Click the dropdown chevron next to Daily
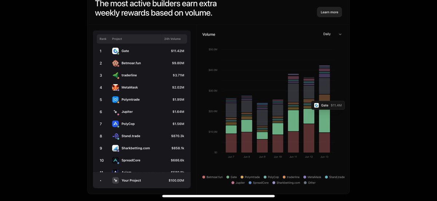This screenshot has height=201, width=437. coord(340,34)
